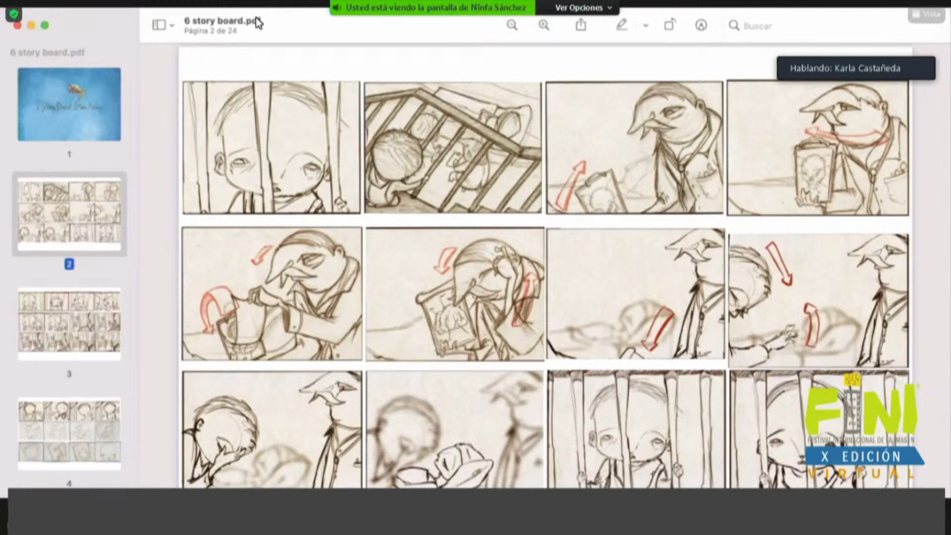This screenshot has width=951, height=535.
Task: Click the circled annotate toolbar icon
Action: [701, 25]
